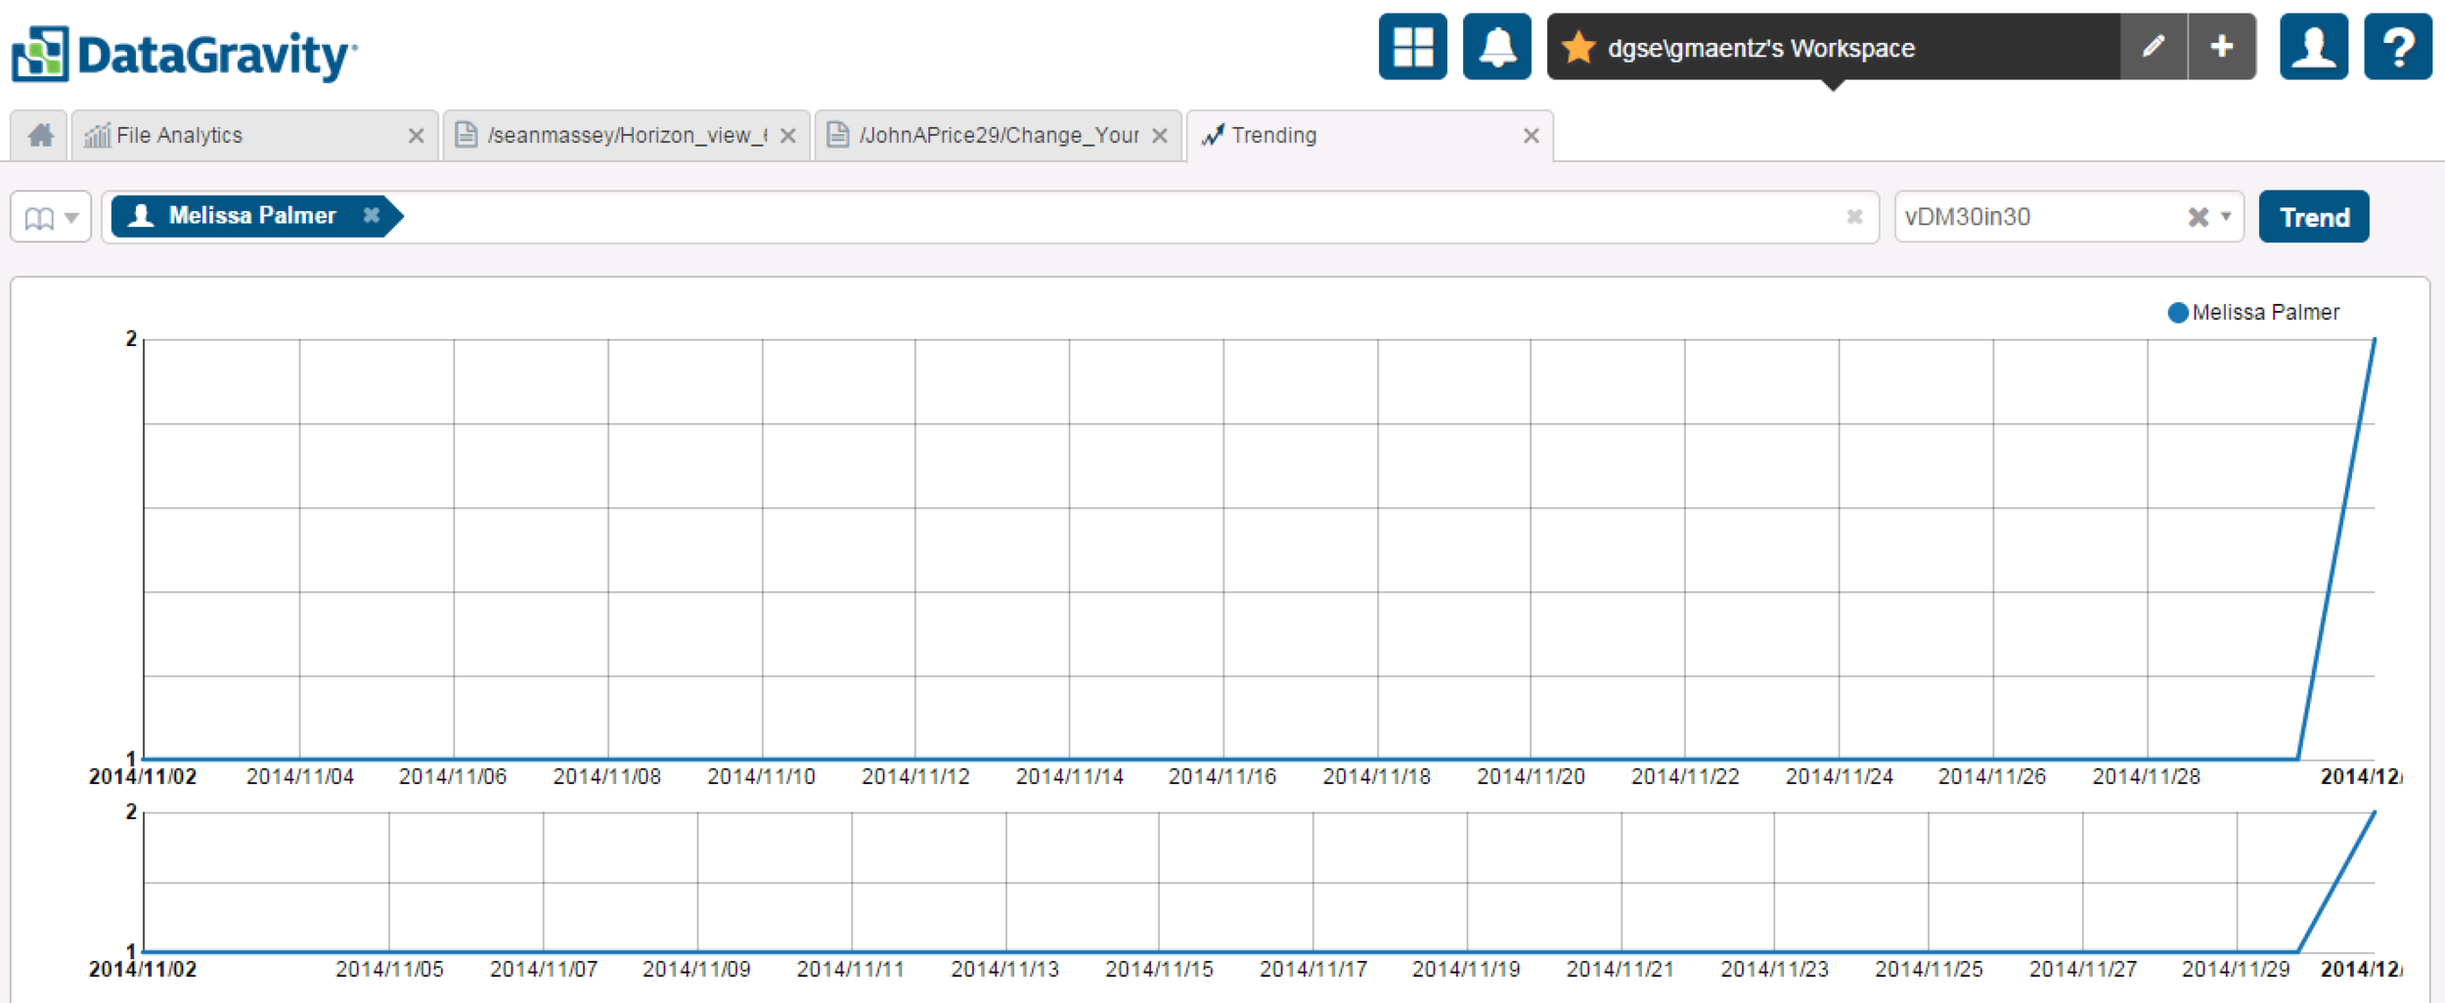Click 2014/11/02 label on upper chart

143,776
